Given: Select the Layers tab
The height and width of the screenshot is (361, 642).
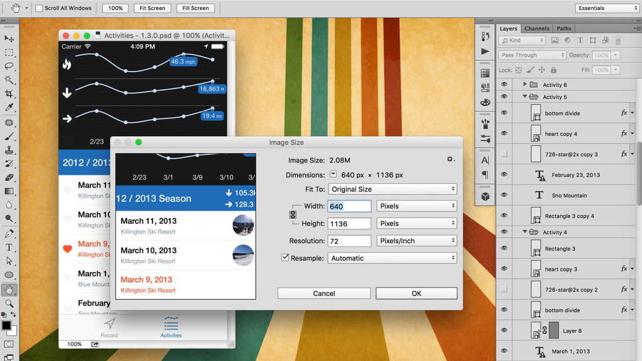Looking at the screenshot, I should (x=508, y=29).
